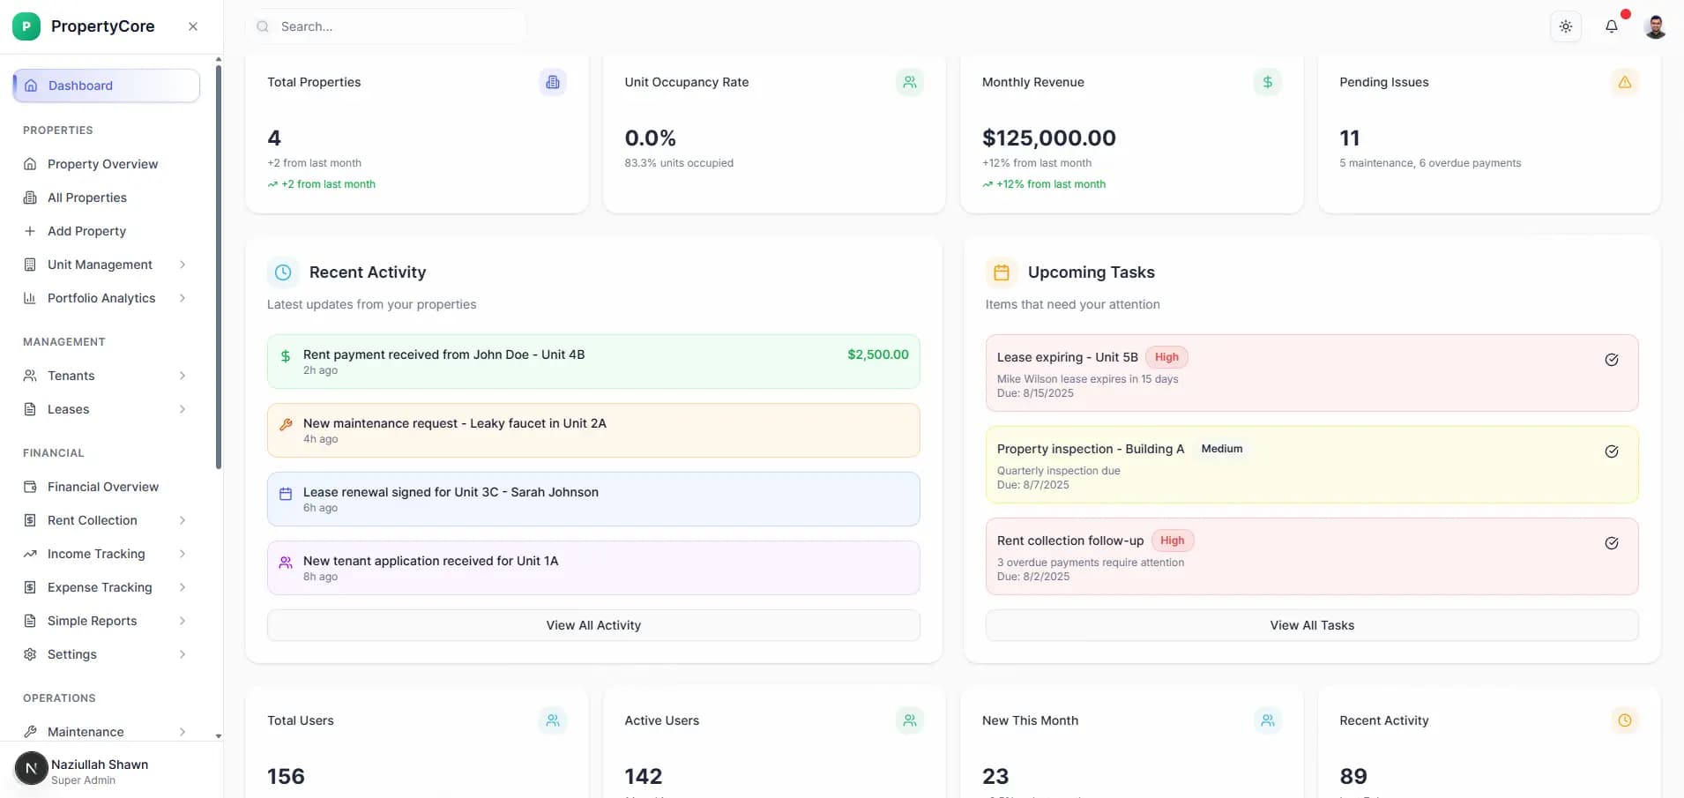Open the notifications bell icon

coord(1612,26)
